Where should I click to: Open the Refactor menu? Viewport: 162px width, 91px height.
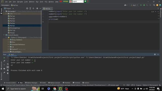click(x=32, y=2)
